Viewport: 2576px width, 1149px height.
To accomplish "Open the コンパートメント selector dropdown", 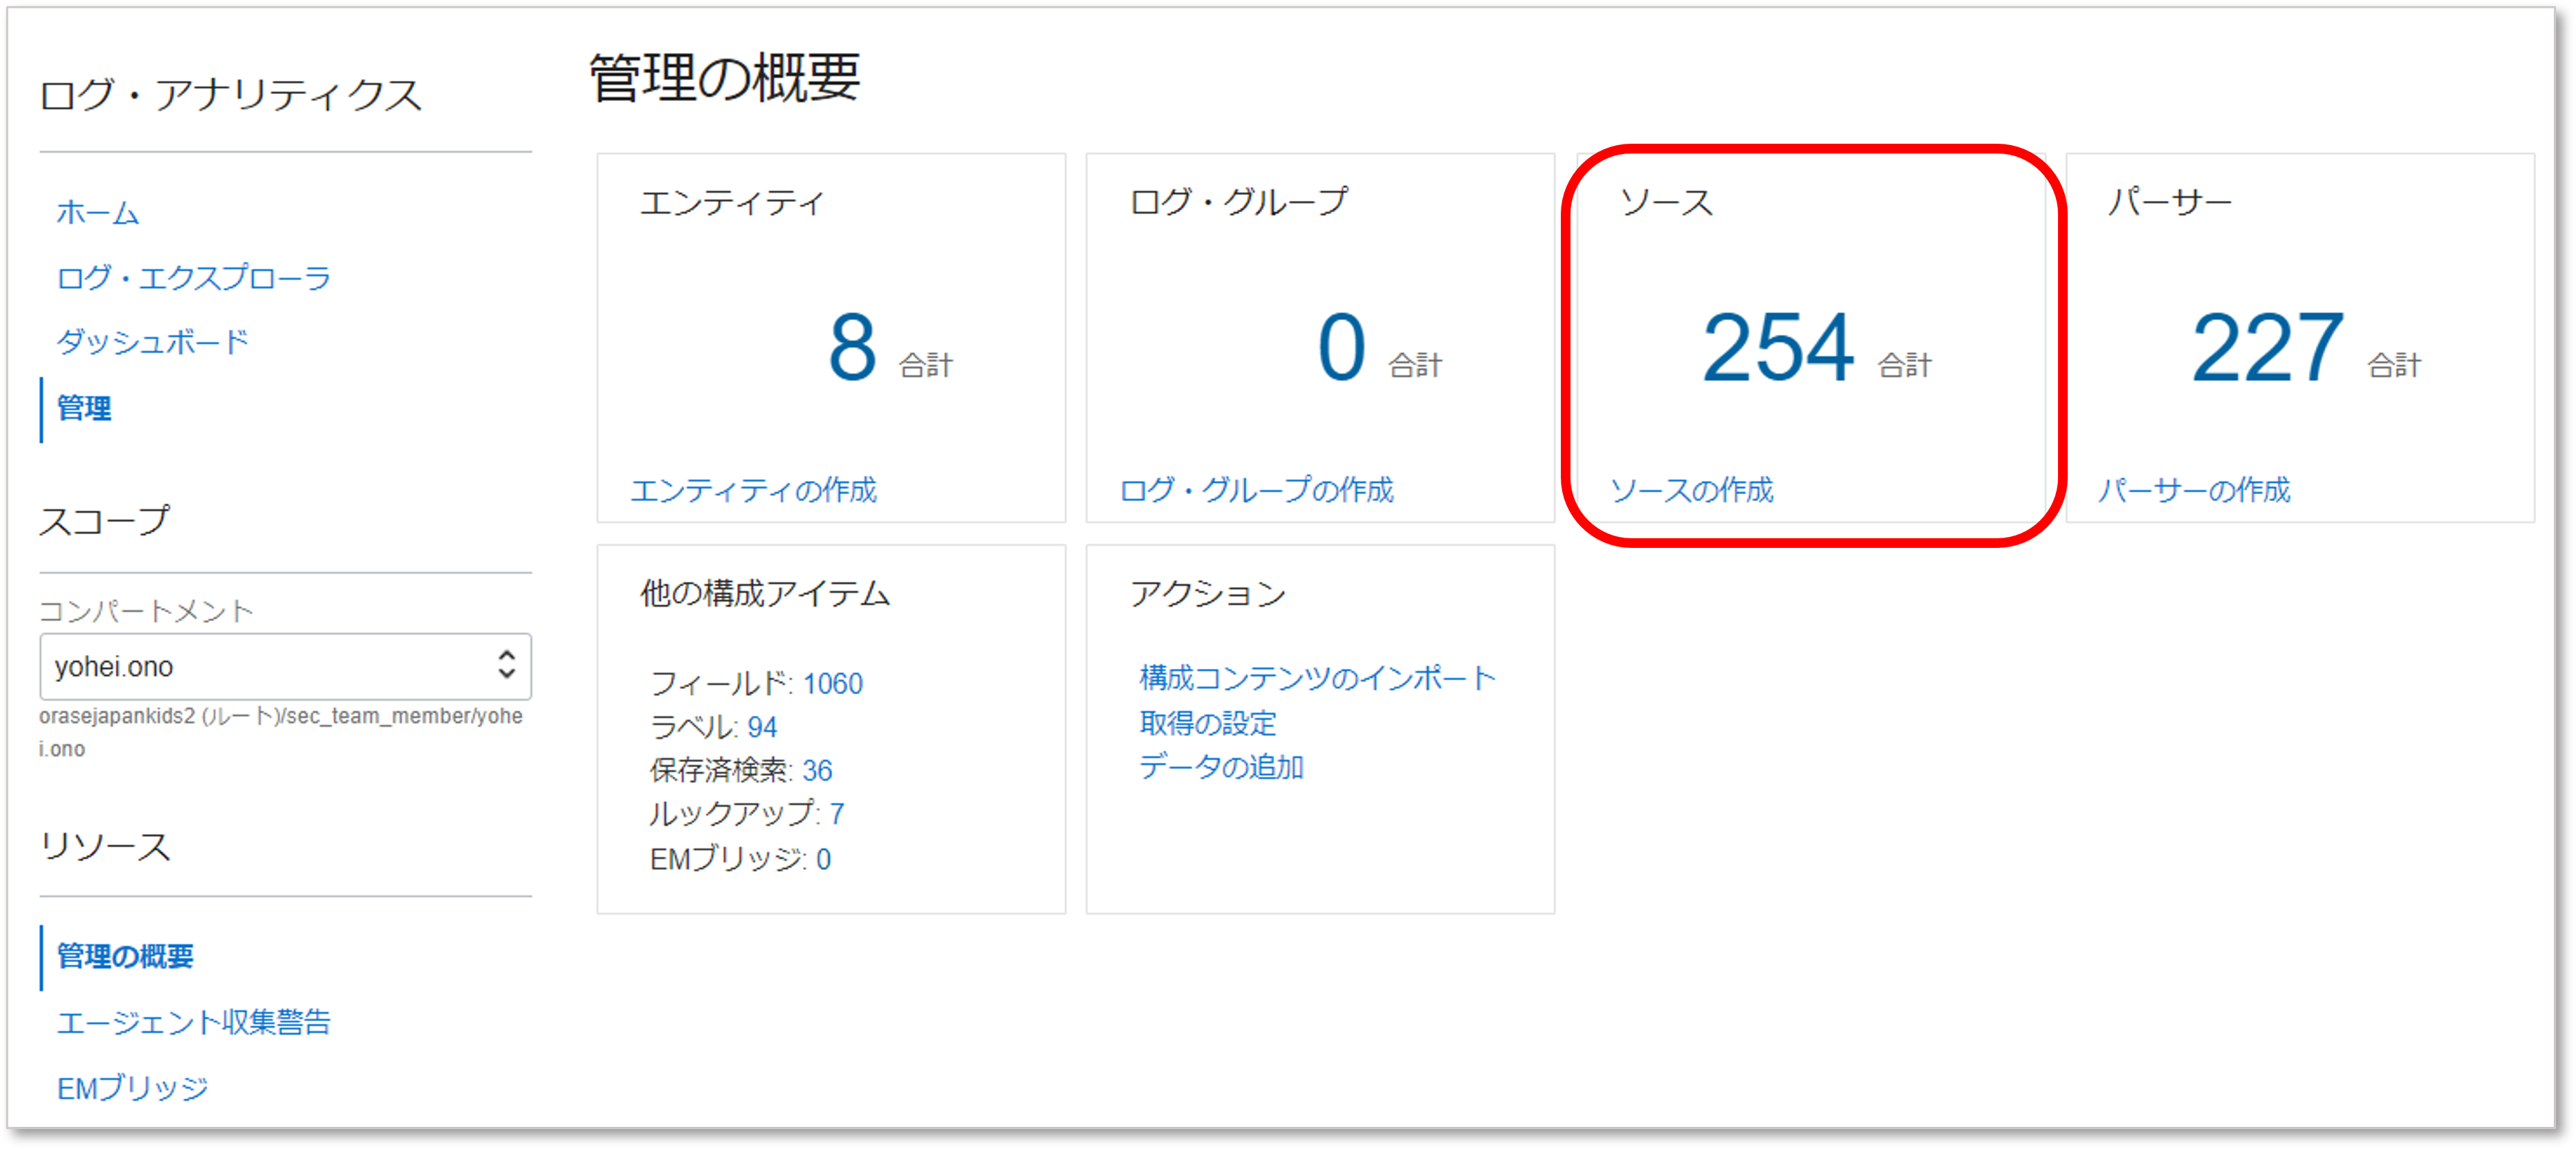I will [x=286, y=667].
